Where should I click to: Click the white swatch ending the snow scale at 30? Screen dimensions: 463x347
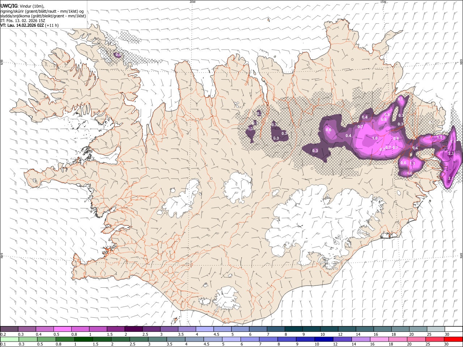[454, 329]
